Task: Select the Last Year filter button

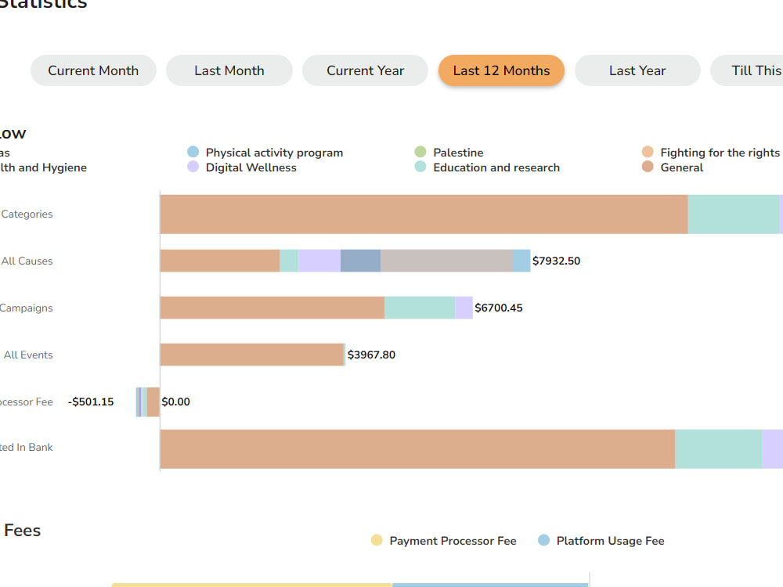Action: (x=637, y=70)
